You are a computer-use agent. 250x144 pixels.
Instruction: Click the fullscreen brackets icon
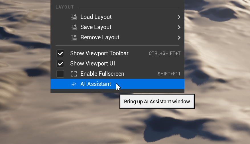(74, 74)
